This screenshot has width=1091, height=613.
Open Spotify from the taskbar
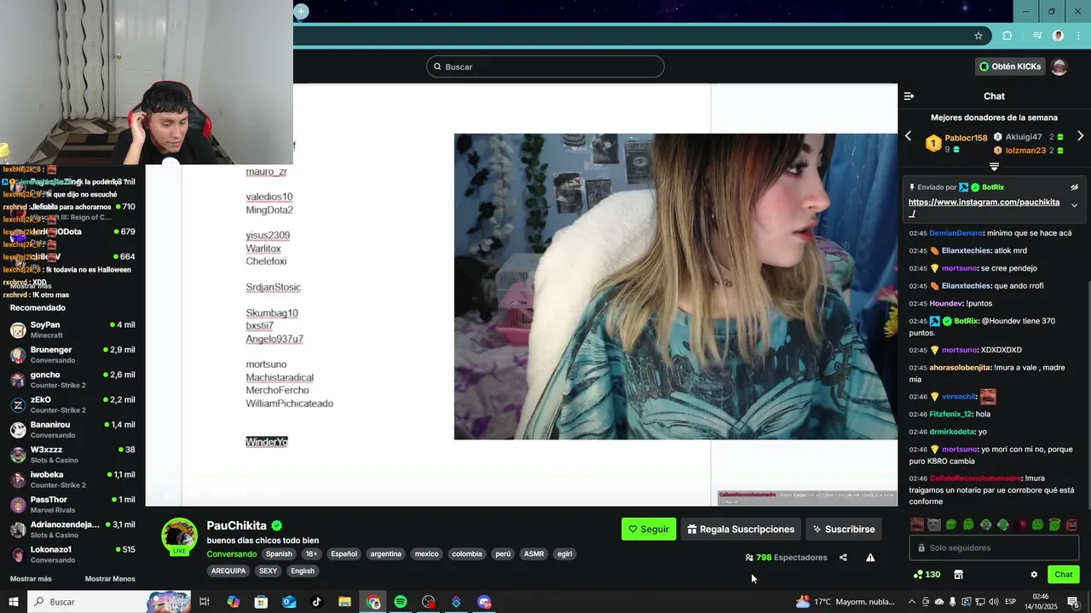pyautogui.click(x=401, y=602)
